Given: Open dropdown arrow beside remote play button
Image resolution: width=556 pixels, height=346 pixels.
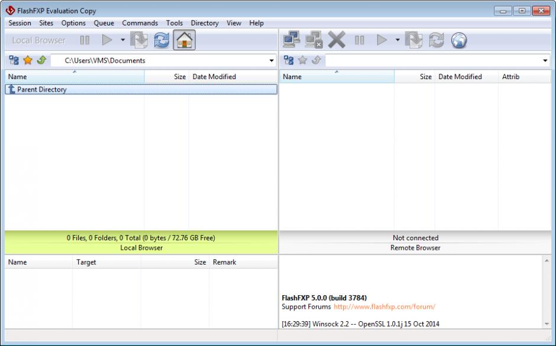Looking at the screenshot, I should click(x=397, y=40).
